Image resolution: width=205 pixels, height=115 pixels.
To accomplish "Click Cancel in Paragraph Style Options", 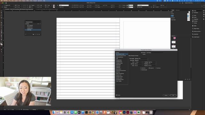I will [x=166, y=95].
